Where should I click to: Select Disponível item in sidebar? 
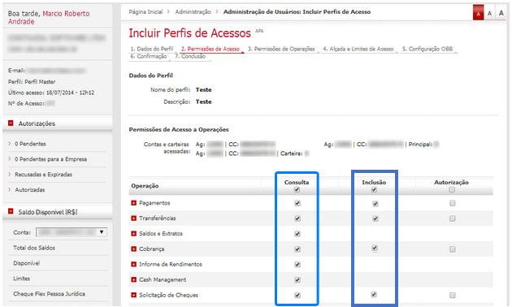click(x=27, y=263)
